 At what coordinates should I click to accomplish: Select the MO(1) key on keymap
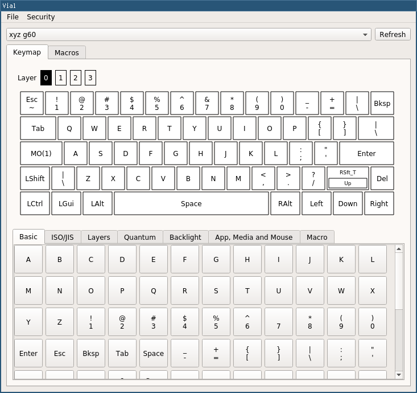[x=41, y=153]
